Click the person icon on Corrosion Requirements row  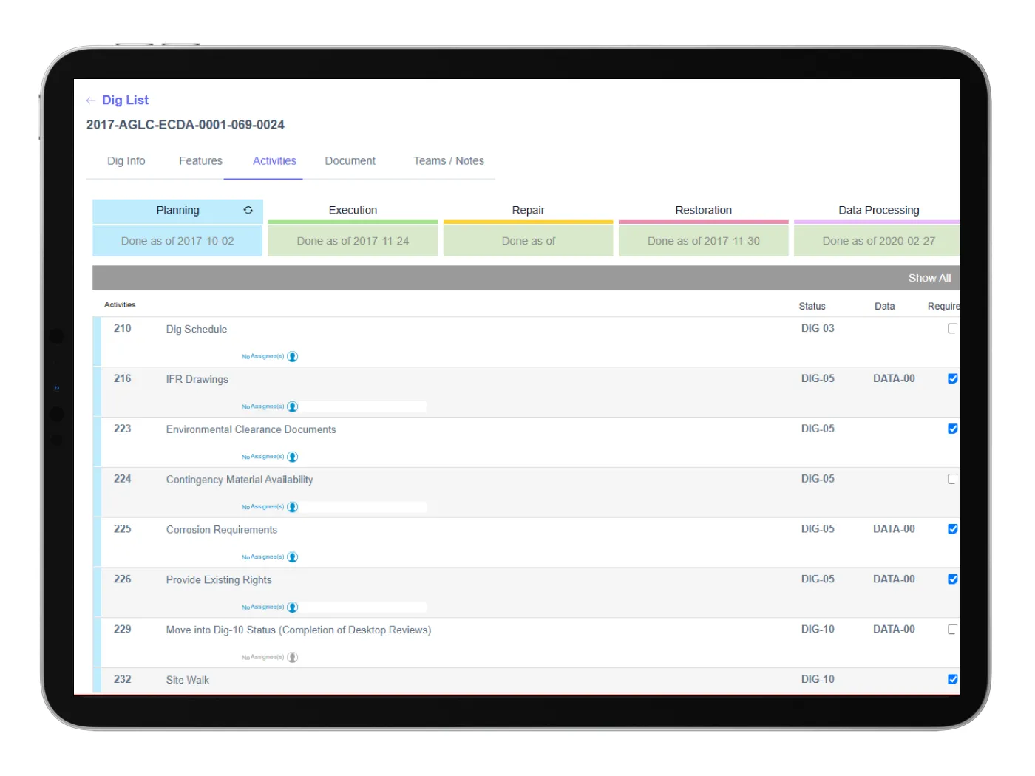click(293, 557)
